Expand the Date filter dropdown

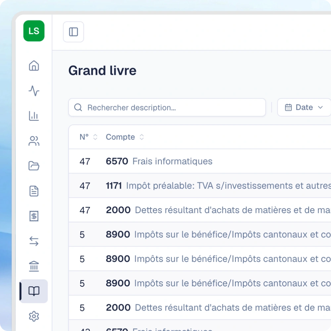click(304, 107)
